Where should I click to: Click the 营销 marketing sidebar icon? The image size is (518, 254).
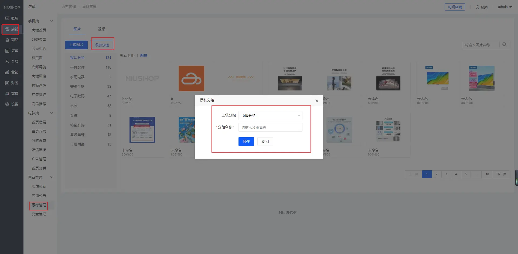pyautogui.click(x=7, y=72)
